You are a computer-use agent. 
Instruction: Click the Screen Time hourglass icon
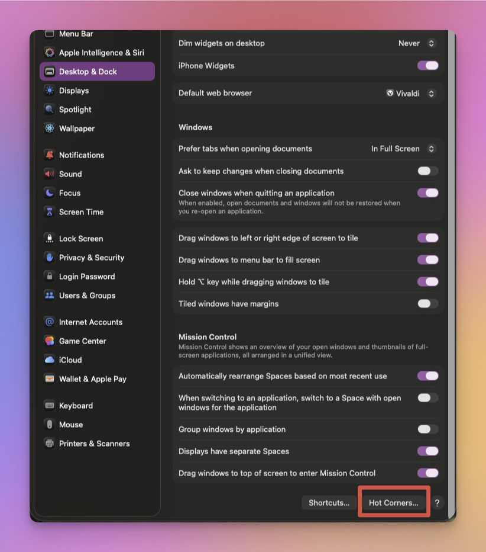(x=50, y=212)
